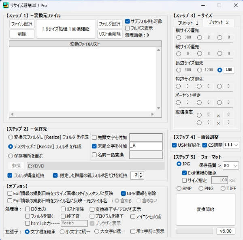Select BMP format radio button
Viewport: 243px width, 240px height.
179,189
